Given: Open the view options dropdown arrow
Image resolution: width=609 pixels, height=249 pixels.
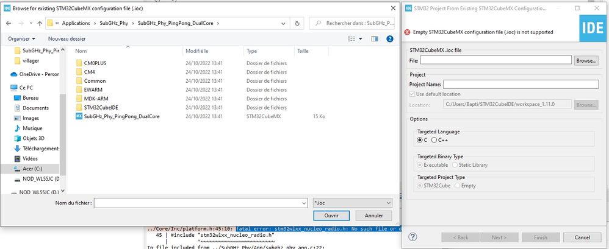Looking at the screenshot, I should 361,39.
